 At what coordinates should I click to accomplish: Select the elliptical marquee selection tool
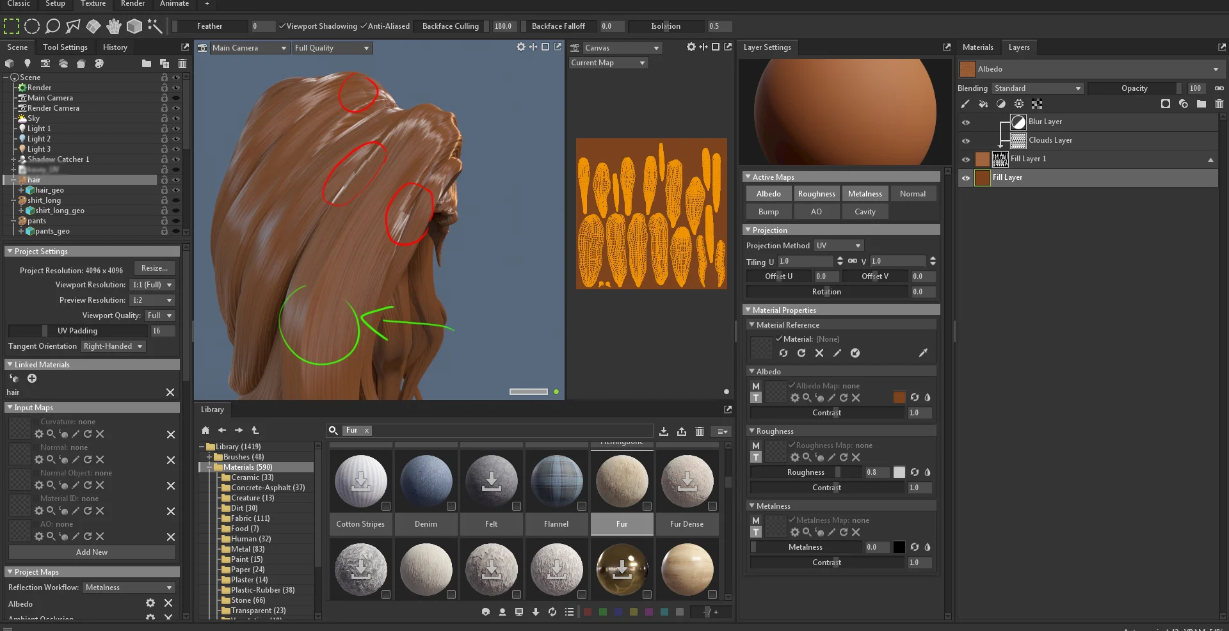(32, 26)
